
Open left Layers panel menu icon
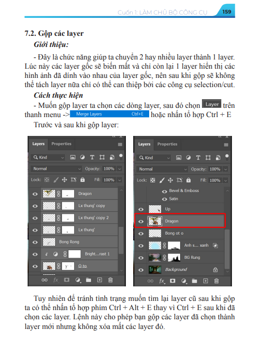tap(120, 145)
